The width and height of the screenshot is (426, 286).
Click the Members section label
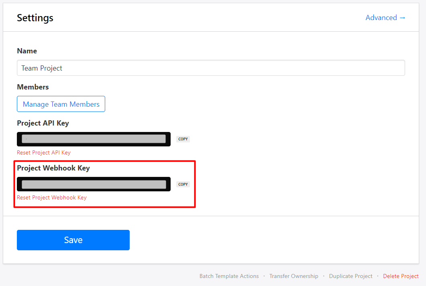click(33, 87)
